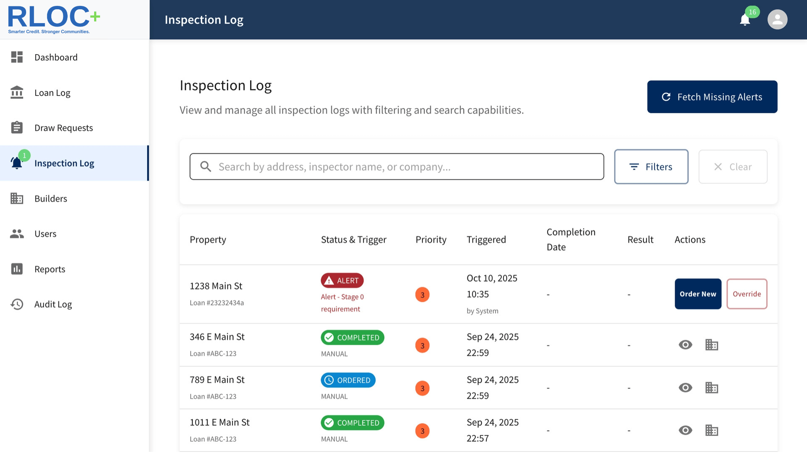View the 789 E Main St inspection via its eye icon

coord(685,388)
